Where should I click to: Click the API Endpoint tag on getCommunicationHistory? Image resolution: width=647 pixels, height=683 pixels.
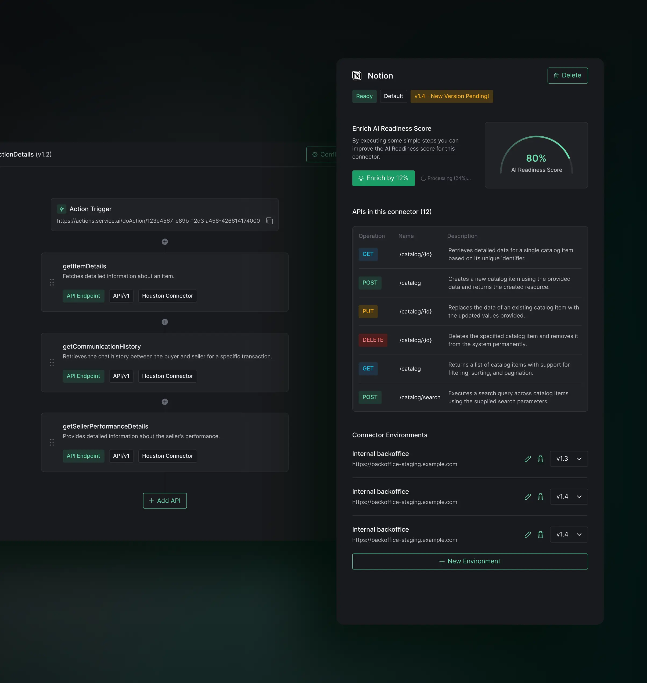pos(84,376)
